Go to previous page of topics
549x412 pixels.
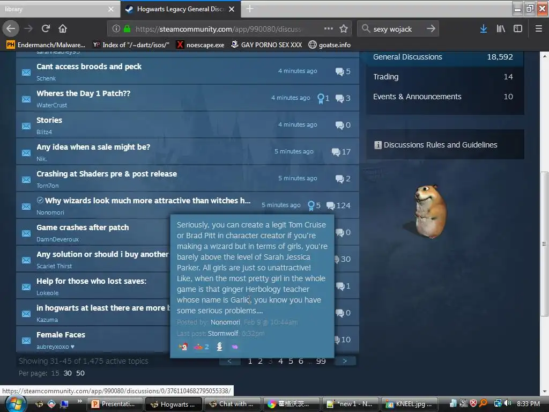pyautogui.click(x=229, y=361)
